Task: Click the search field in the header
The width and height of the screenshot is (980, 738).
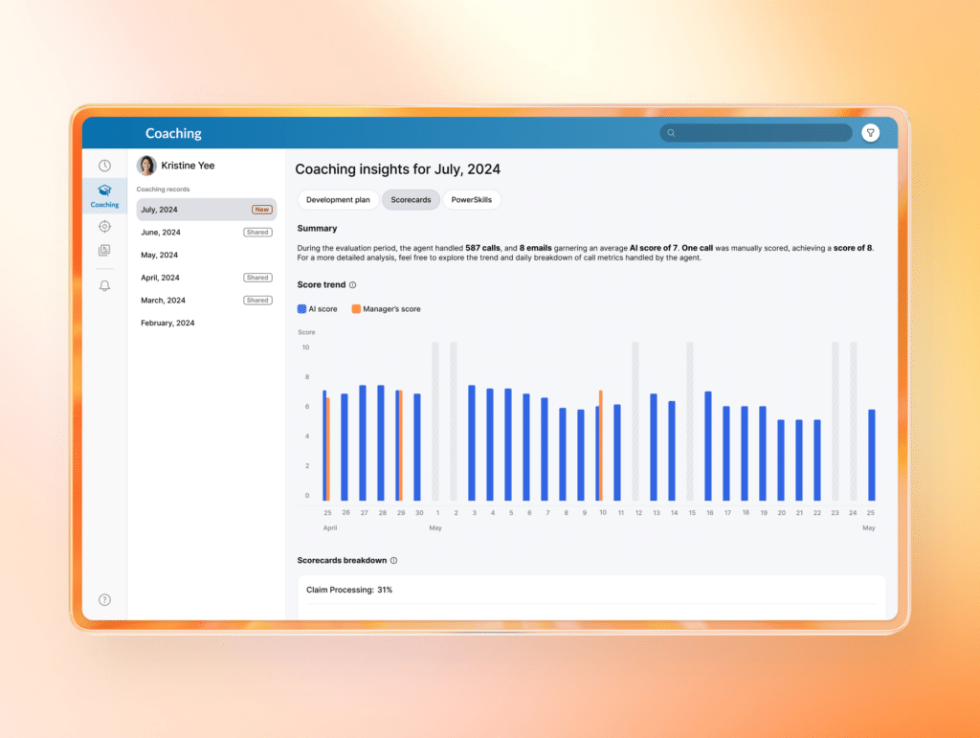Action: click(756, 133)
